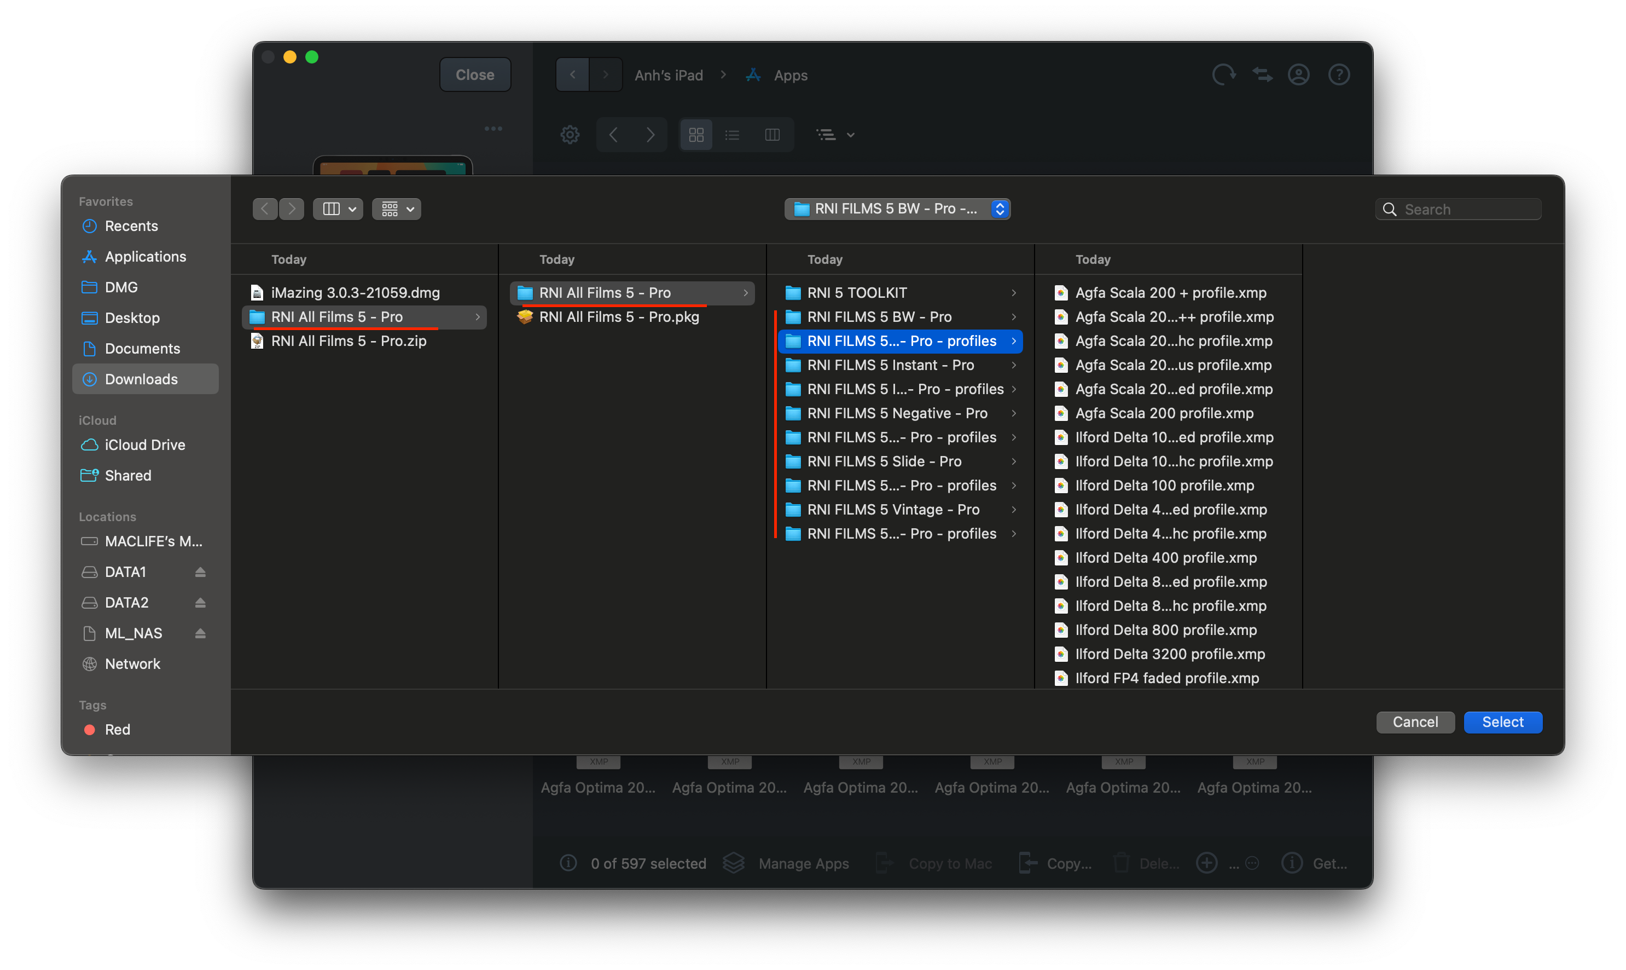Open Get Info from the bottom toolbar
Image resolution: width=1626 pixels, height=970 pixels.
[x=1292, y=863]
